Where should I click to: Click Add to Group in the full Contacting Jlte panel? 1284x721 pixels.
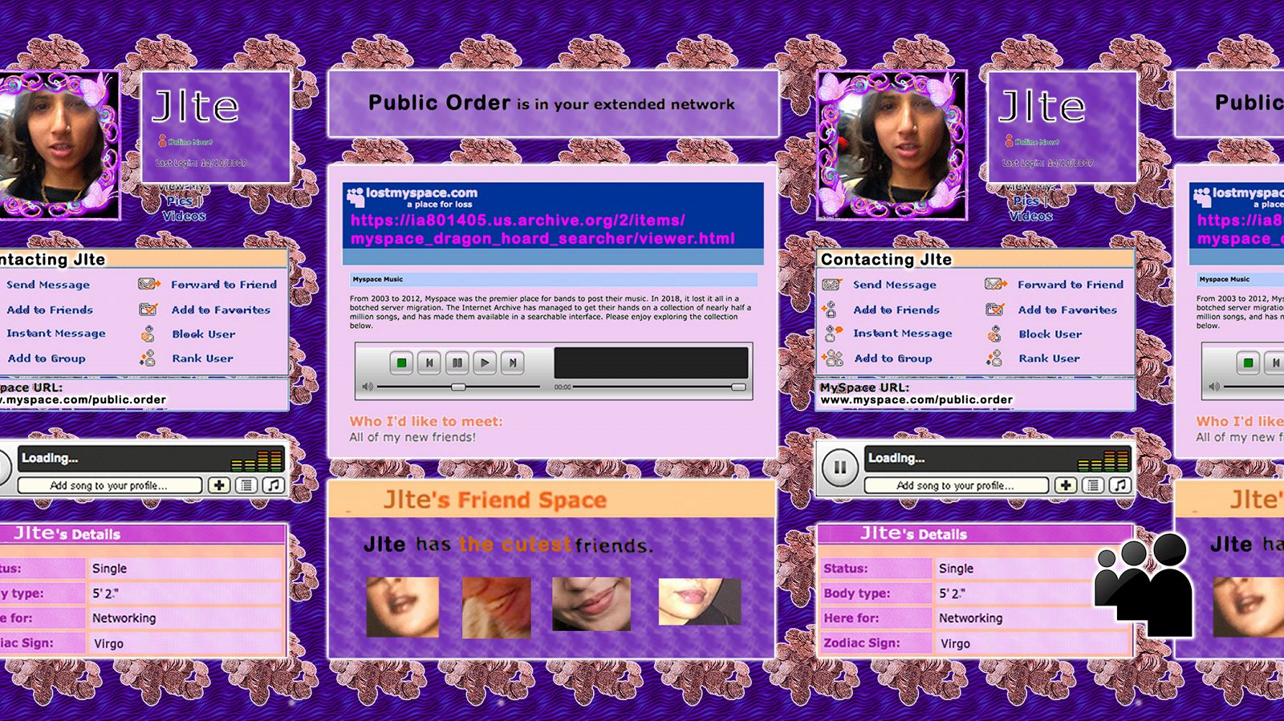(x=893, y=358)
